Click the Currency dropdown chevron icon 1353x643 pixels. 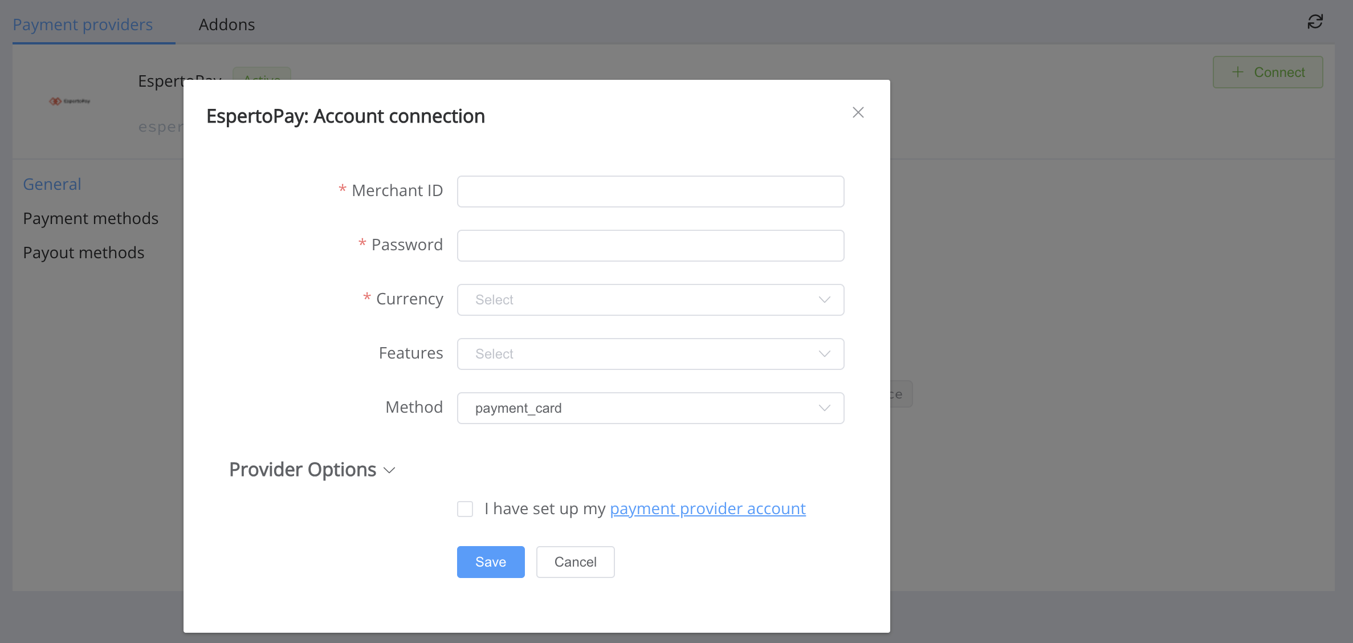[824, 299]
